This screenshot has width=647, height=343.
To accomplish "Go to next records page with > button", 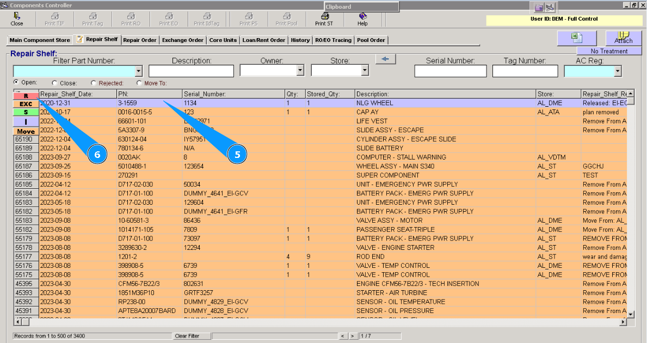I will (x=353, y=336).
